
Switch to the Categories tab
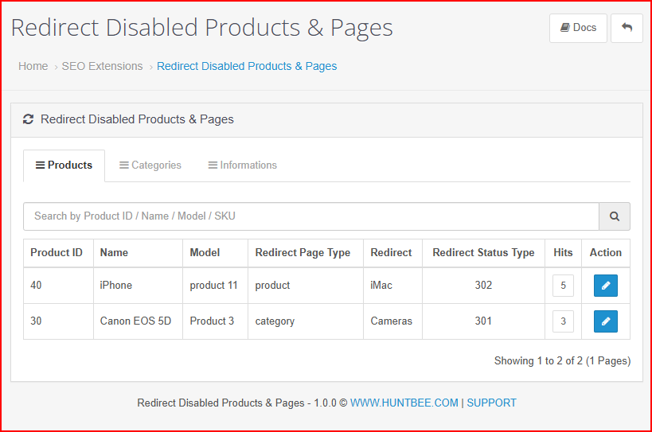click(x=150, y=165)
